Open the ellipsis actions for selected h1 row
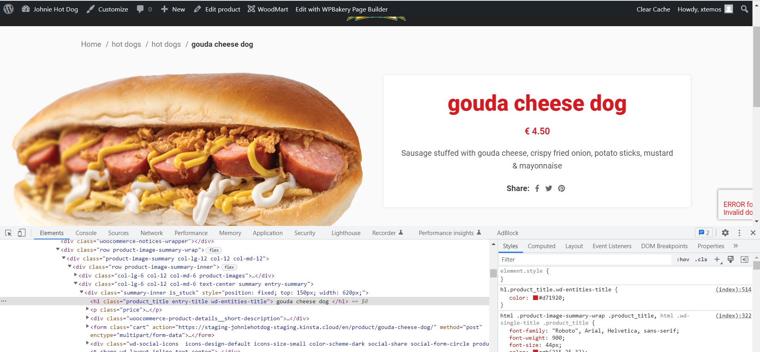The image size is (760, 352). (4, 301)
